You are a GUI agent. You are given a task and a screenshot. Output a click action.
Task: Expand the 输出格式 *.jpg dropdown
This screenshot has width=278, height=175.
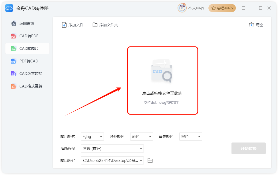[x=92, y=137]
